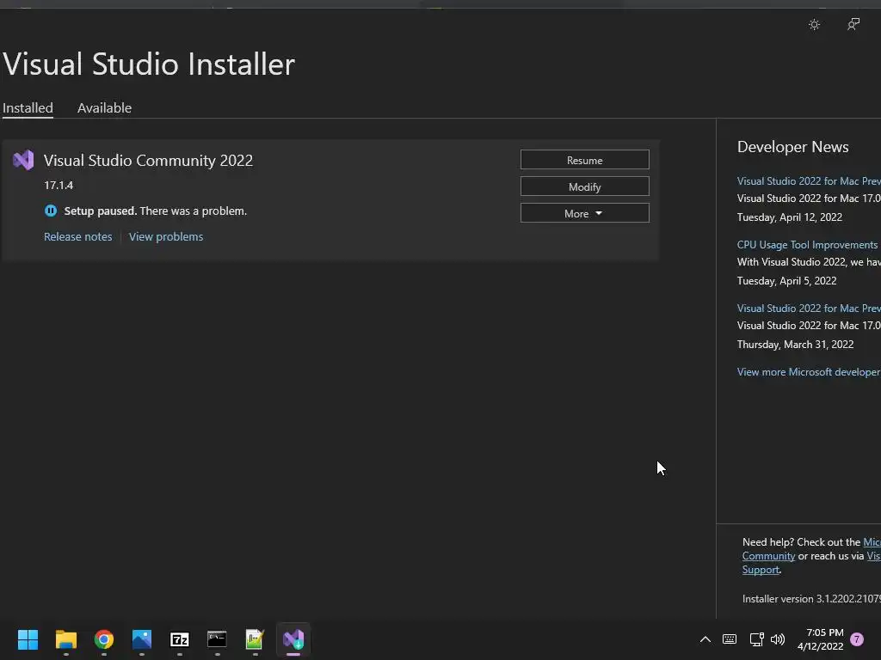The width and height of the screenshot is (881, 660).
Task: Open the volume speaker tray icon
Action: click(x=778, y=639)
